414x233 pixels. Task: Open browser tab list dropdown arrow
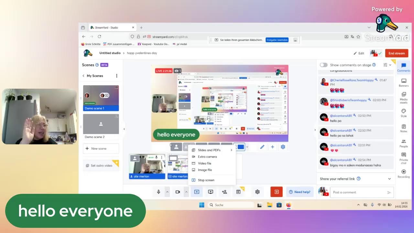pyautogui.click(x=369, y=28)
